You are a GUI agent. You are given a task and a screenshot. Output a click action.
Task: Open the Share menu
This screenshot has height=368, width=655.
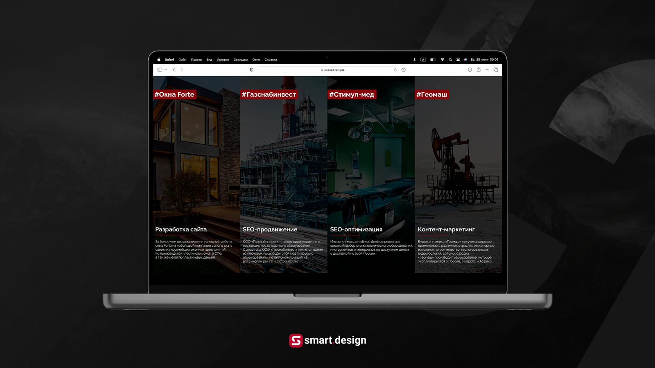coord(479,70)
